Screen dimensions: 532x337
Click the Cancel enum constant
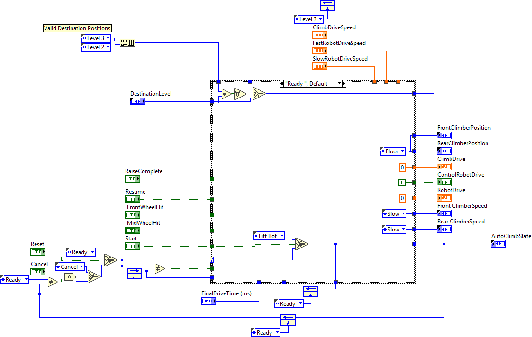[x=70, y=267]
